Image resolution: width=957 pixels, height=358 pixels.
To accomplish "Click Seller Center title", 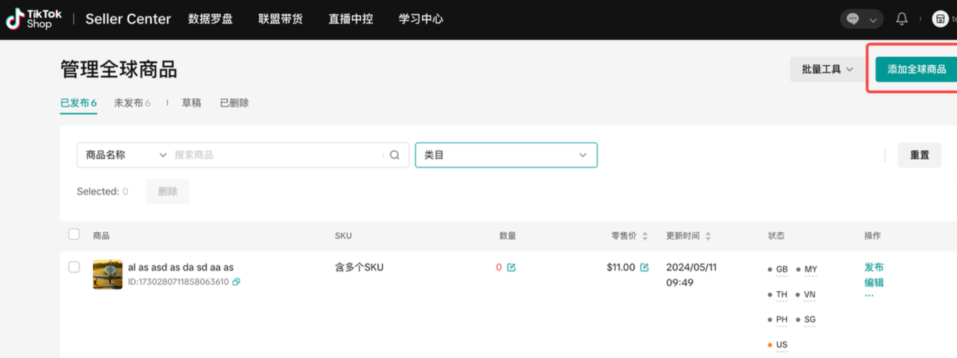I will 128,19.
